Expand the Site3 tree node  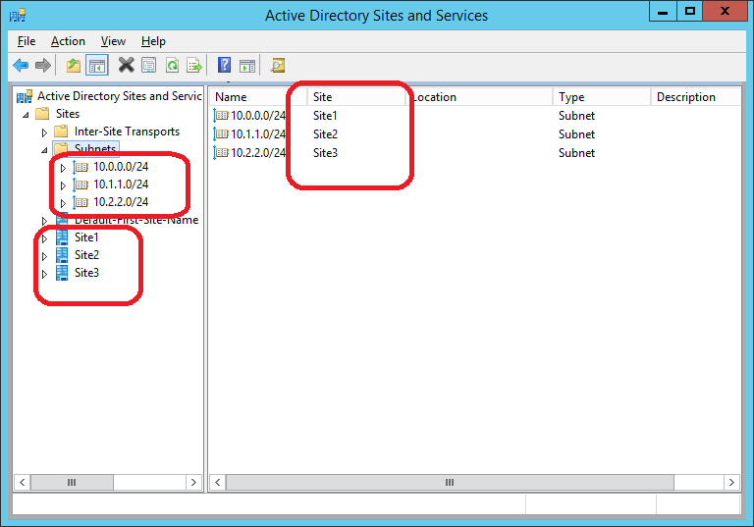tap(44, 274)
